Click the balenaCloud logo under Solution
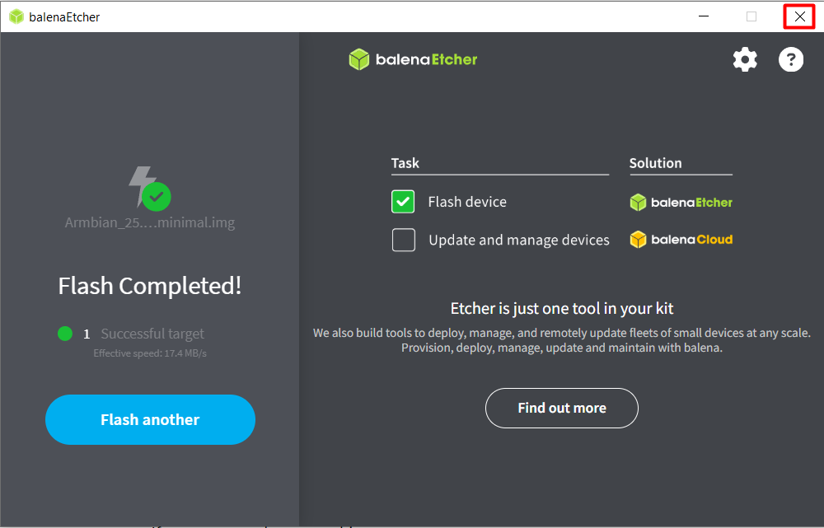Viewport: 824px width, 528px height. tap(681, 240)
